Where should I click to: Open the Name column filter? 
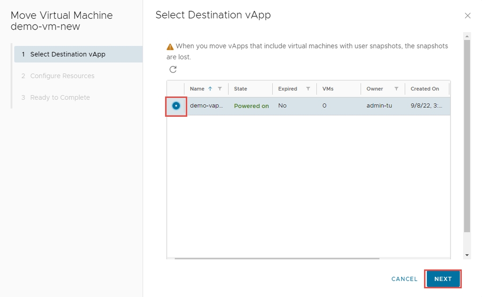(220, 89)
